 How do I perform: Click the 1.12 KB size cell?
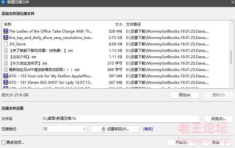click(x=116, y=50)
